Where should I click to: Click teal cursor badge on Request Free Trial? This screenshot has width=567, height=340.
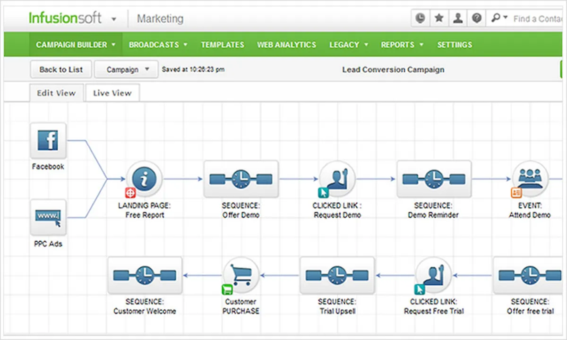coord(420,289)
